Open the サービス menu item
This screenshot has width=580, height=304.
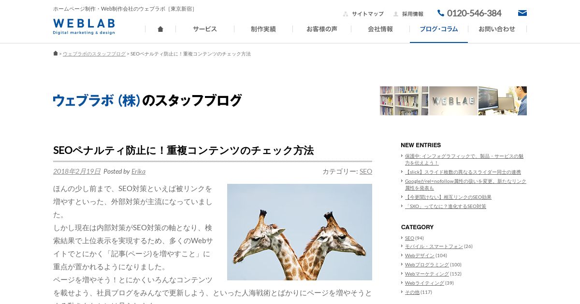point(205,29)
